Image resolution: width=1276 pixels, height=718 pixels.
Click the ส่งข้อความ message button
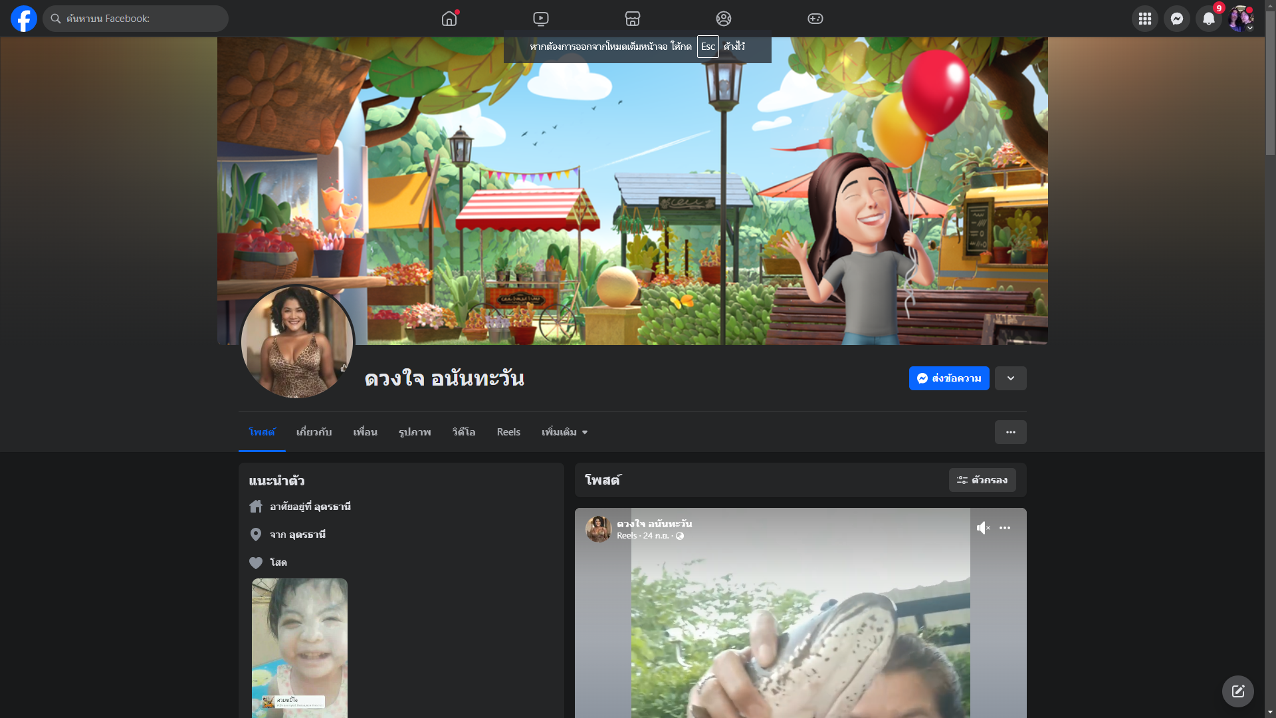948,378
